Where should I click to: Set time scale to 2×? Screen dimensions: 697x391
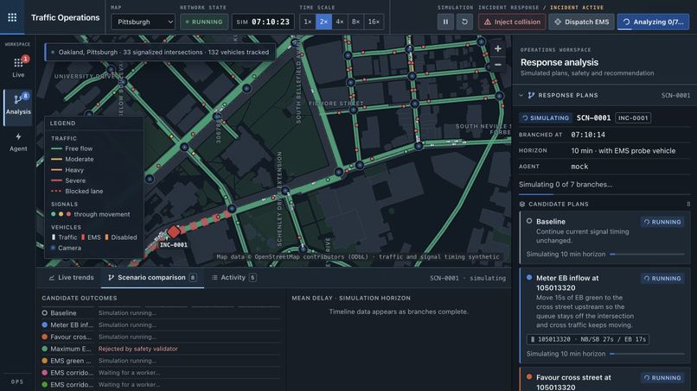pyautogui.click(x=323, y=22)
